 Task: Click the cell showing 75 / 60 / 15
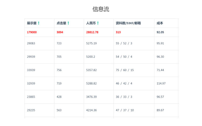(125, 70)
